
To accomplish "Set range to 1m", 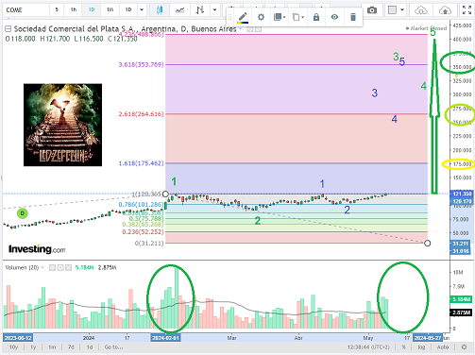I will pyautogui.click(x=52, y=347).
